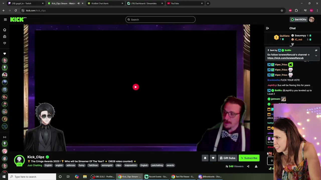The width and height of the screenshot is (321, 180).
Task: Mute audio on Kick_Clipz Stream tab
Action: tap(78, 3)
